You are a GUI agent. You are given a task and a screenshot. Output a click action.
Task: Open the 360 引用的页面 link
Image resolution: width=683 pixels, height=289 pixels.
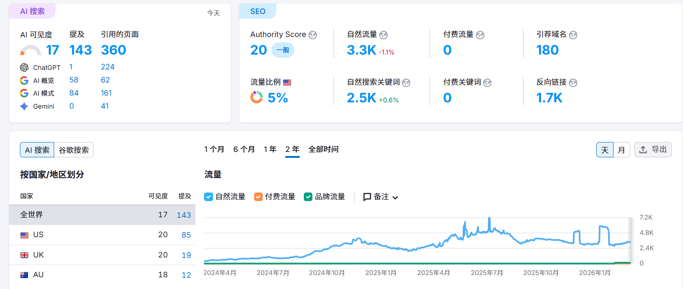pyautogui.click(x=113, y=50)
